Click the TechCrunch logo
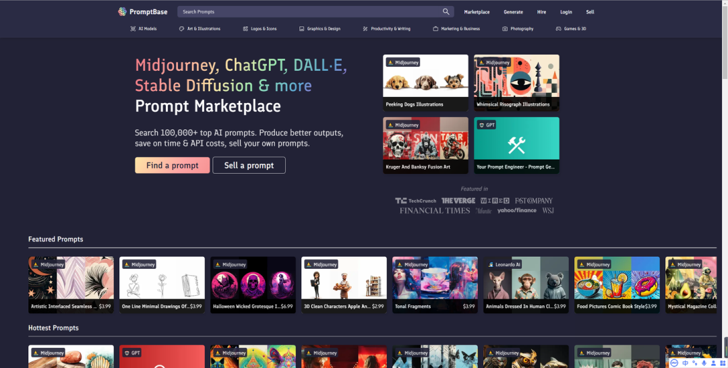The image size is (728, 368). point(415,200)
